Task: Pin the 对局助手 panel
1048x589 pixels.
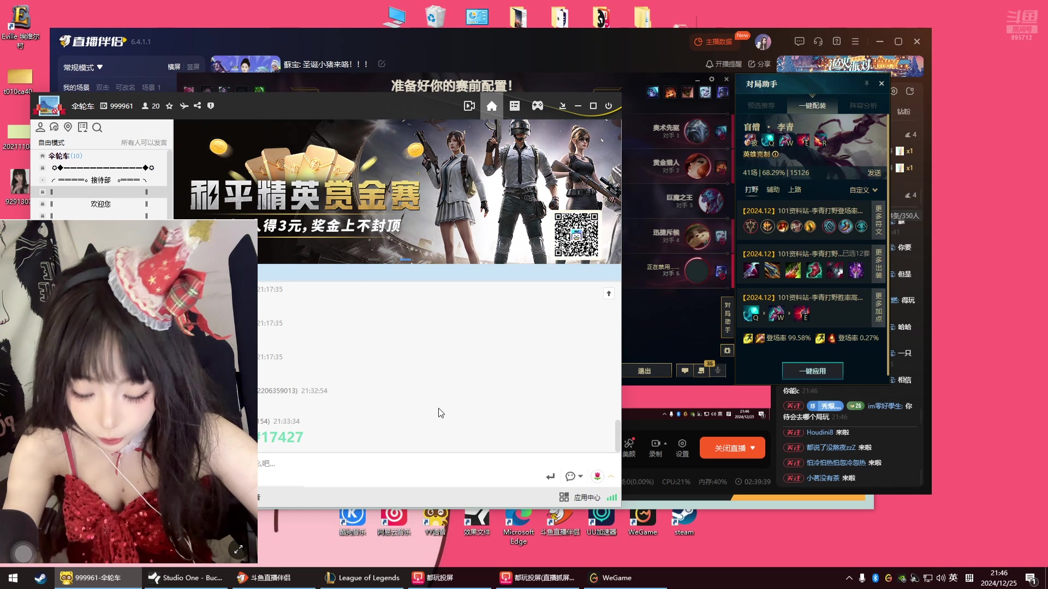Action: click(x=866, y=83)
